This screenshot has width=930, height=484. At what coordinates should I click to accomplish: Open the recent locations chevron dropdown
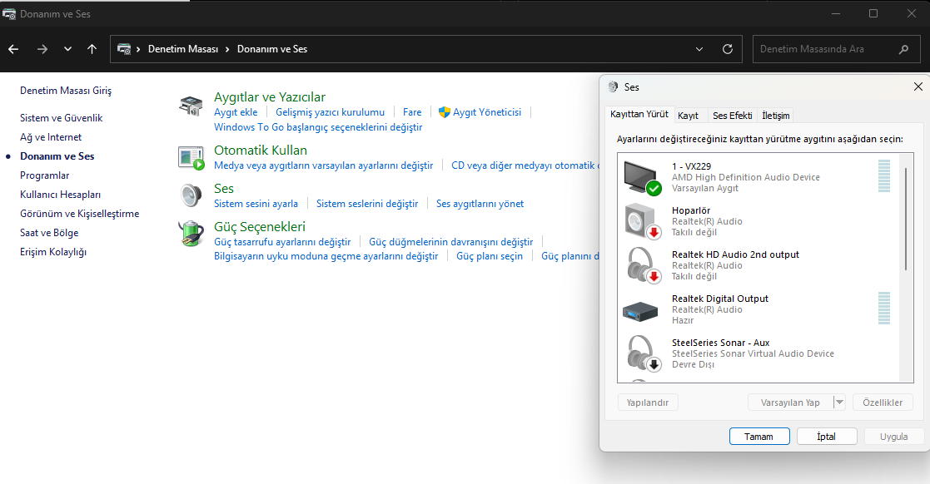point(67,49)
